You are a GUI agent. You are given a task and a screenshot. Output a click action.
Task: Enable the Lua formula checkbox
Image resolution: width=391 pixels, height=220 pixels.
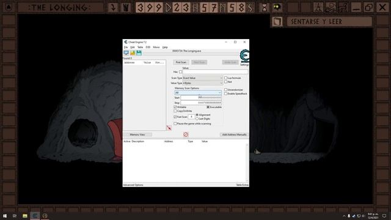(225, 78)
